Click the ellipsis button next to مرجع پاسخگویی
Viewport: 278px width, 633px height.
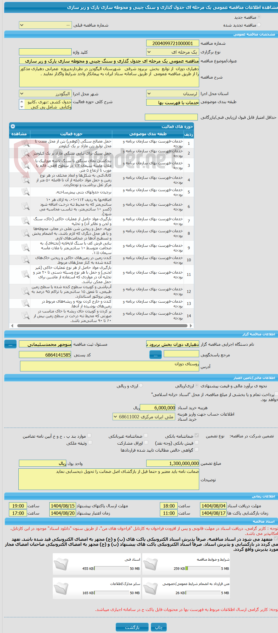tap(156, 355)
